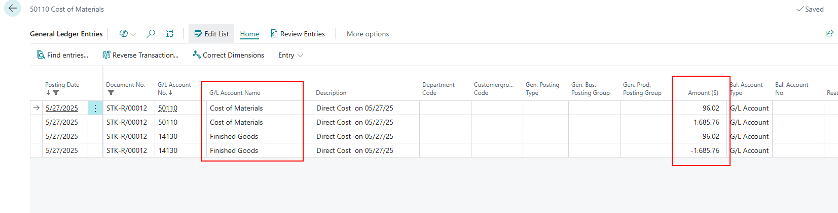Click the analysis mode icon beside search
Image resolution: width=838 pixels, height=213 pixels.
click(169, 34)
